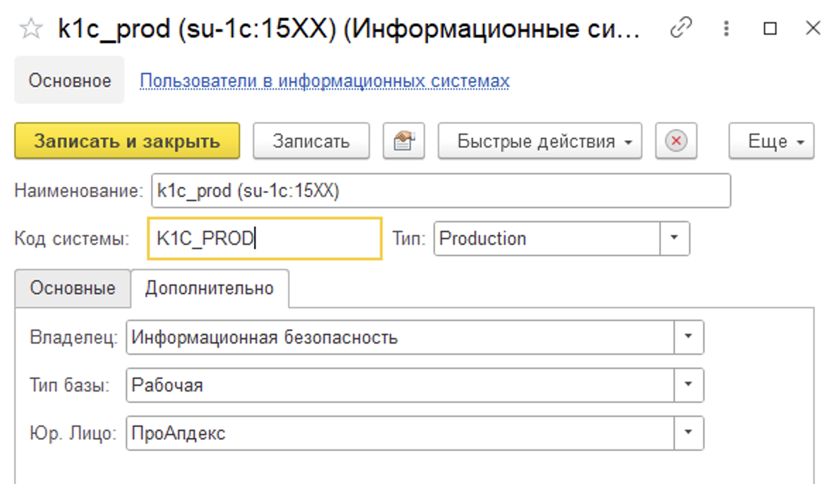The image size is (836, 484).
Task: Open the Еще dropdown menu
Action: coord(771,141)
